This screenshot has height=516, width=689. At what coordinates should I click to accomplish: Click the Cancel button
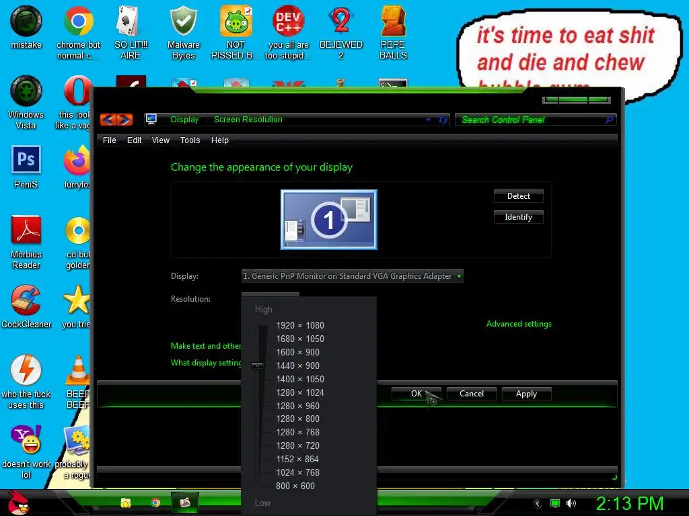tap(472, 394)
